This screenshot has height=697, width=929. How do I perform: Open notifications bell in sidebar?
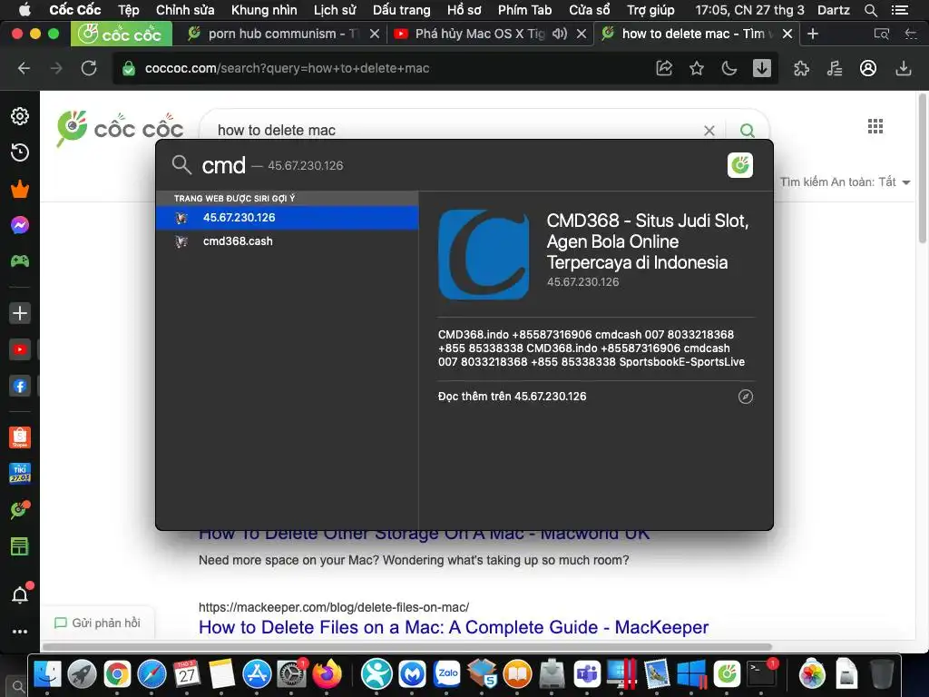point(20,594)
